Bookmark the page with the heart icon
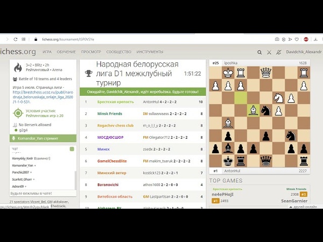This screenshot has width=323, height=242. point(297,39)
